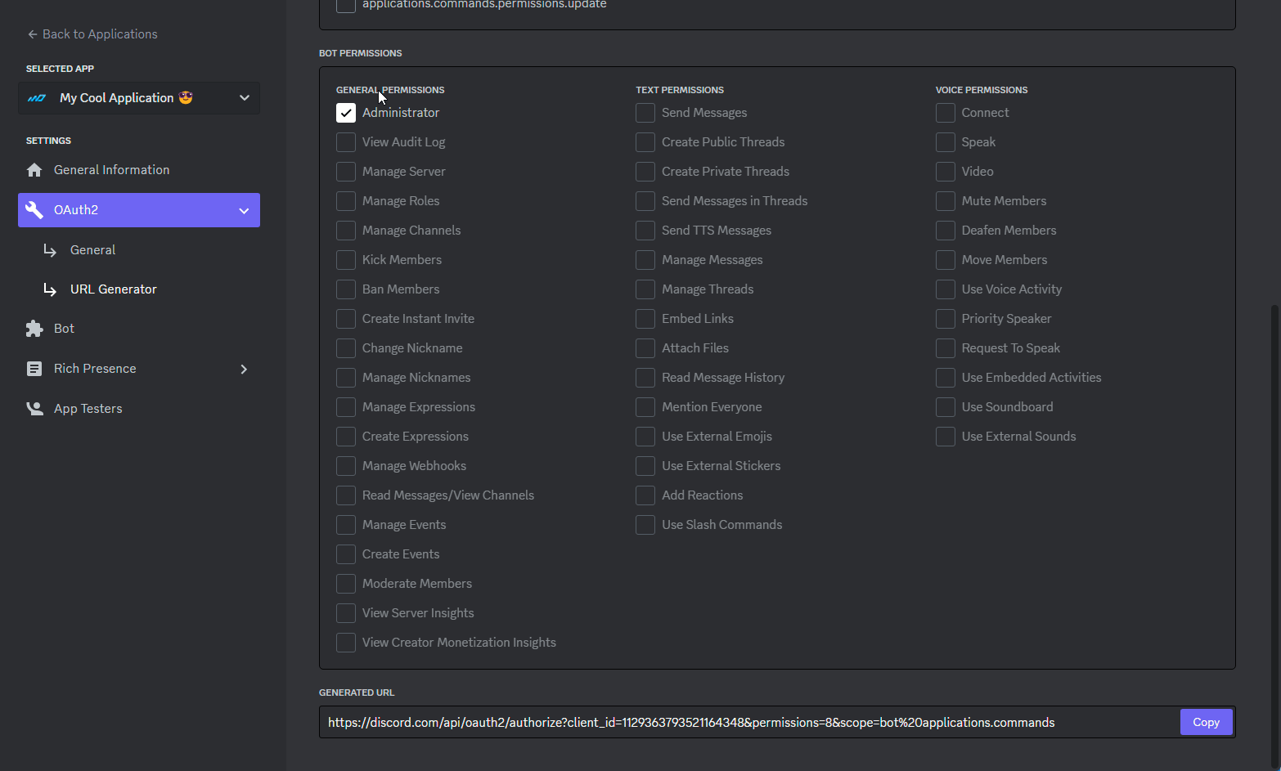Check Send TTS Messages box
Screen dimensions: 1281x771
(645, 231)
